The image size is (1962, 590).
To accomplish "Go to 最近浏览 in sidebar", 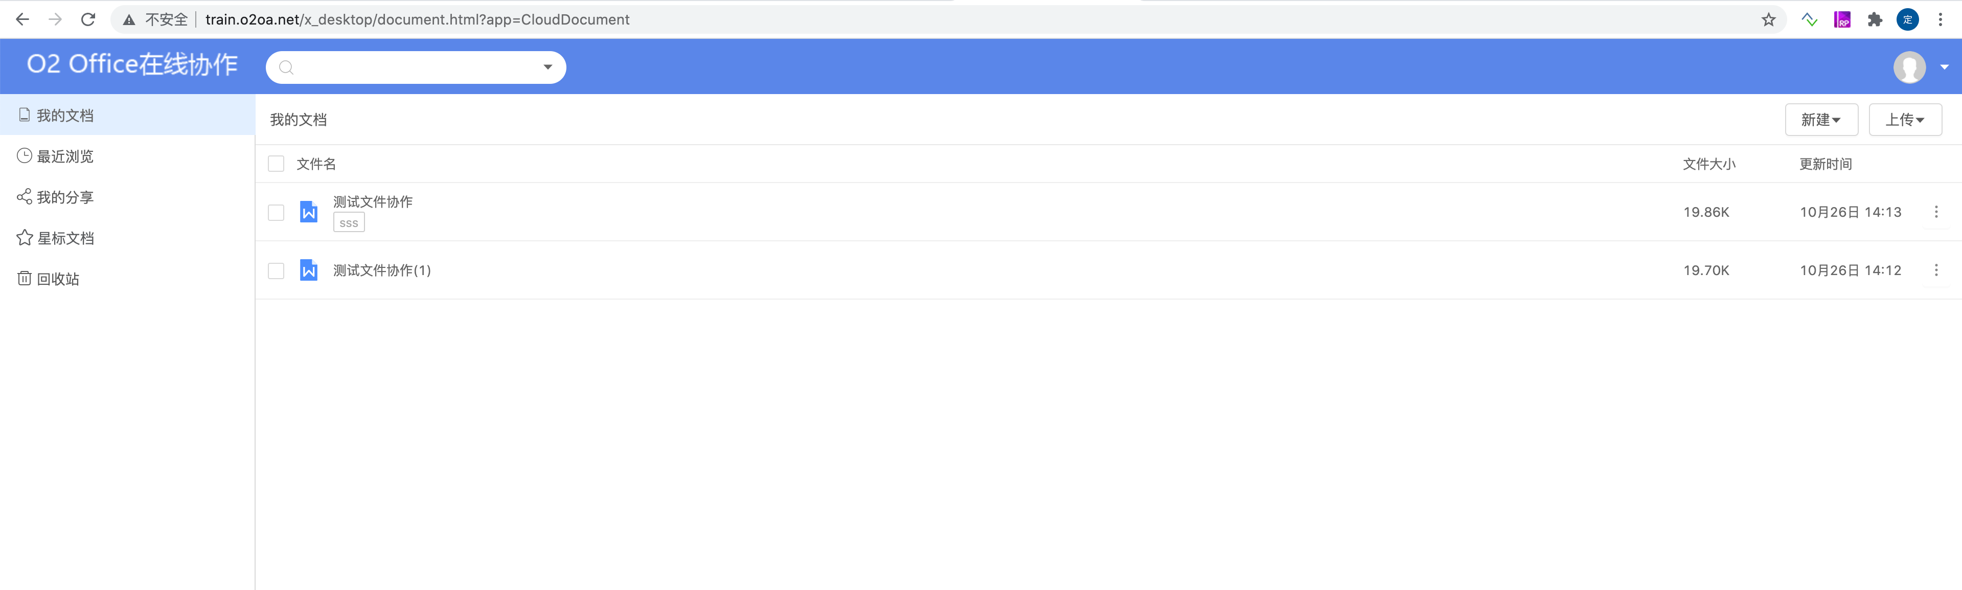I will pos(65,156).
